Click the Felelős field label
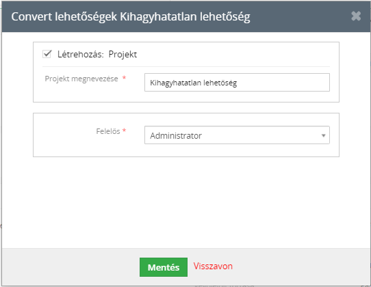The image size is (371, 287). tap(108, 131)
